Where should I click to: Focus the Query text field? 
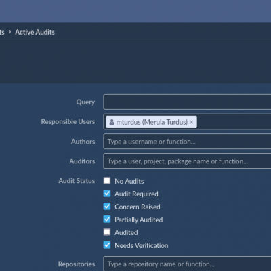click(x=187, y=102)
